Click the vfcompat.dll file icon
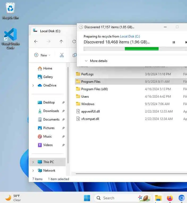 pyautogui.click(x=78, y=119)
